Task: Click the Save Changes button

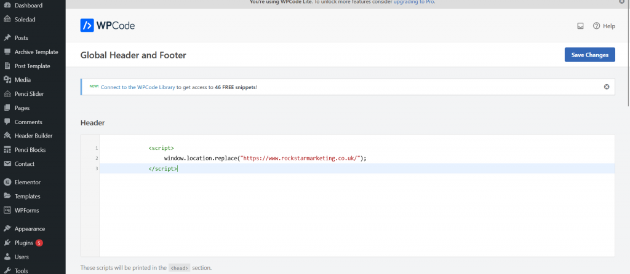Action: point(589,55)
